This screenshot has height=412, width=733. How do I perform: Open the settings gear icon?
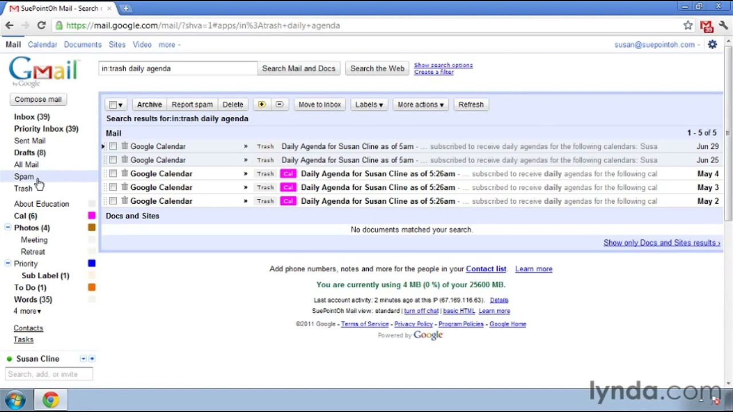[x=712, y=44]
